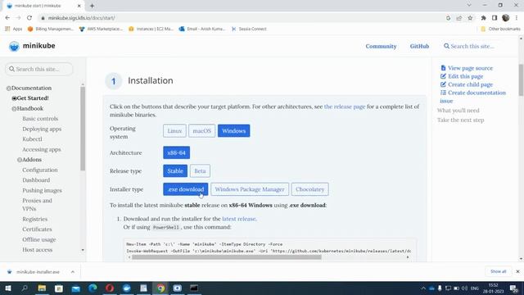Open the Windows Start menu
Image resolution: width=524 pixels, height=295 pixels.
7,288
